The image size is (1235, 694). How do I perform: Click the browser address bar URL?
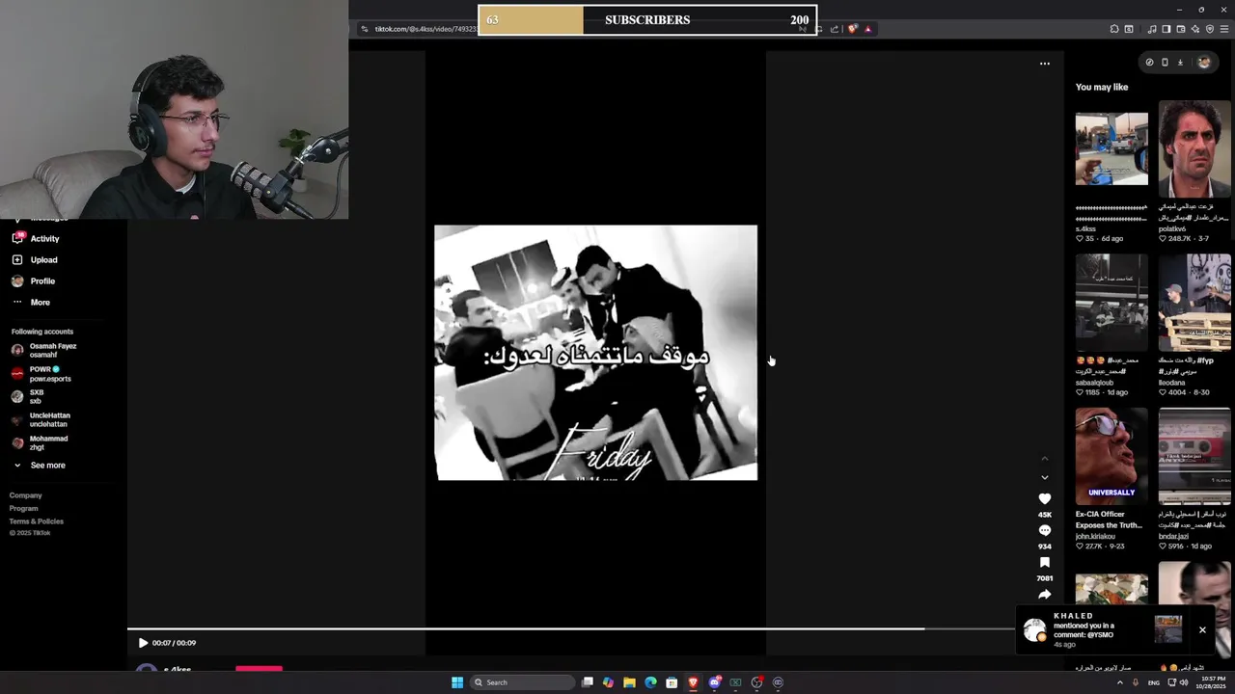(425, 29)
